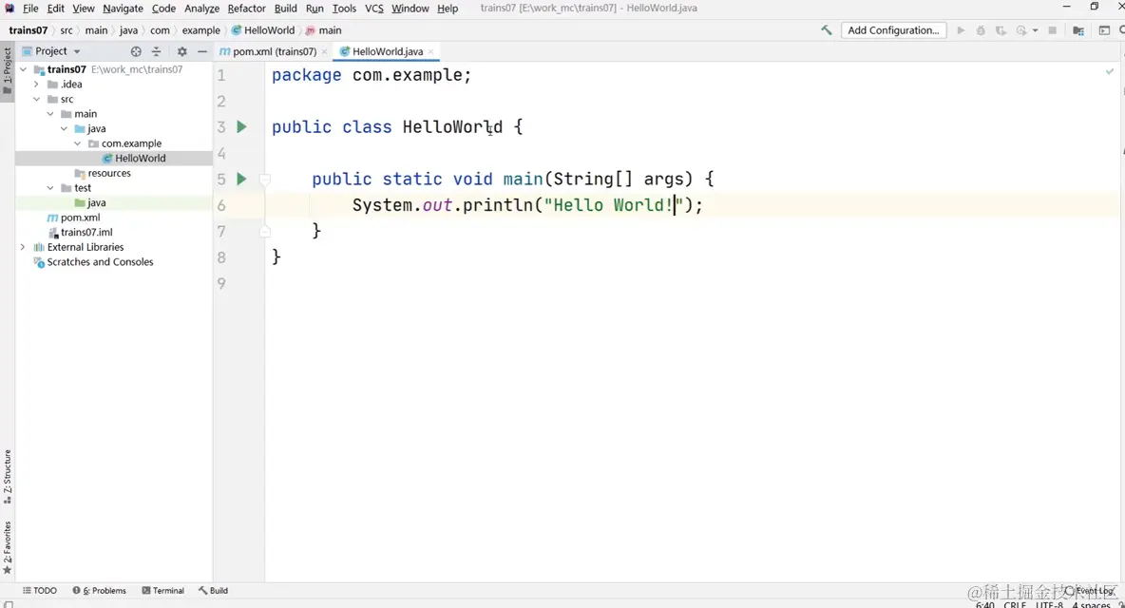
Task: Collapse the trains07 root node
Action: (x=23, y=69)
